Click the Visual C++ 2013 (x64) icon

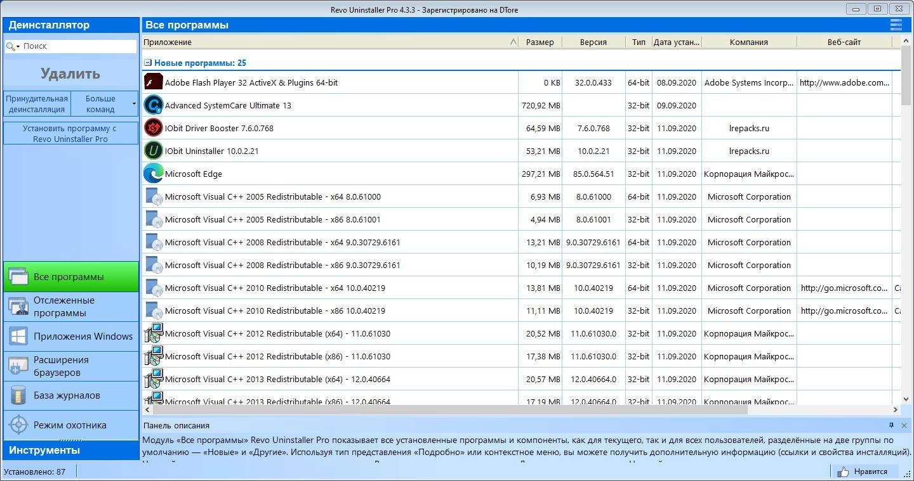point(154,379)
